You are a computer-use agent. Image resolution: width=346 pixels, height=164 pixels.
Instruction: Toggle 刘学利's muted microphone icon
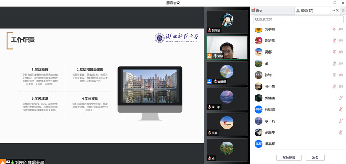click(x=334, y=29)
